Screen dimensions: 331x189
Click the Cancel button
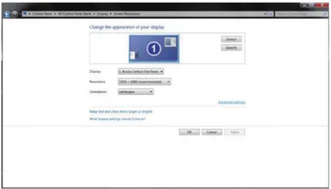pyautogui.click(x=212, y=132)
